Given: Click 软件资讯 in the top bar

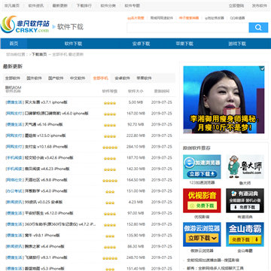Looking at the screenshot, I should (36, 5).
